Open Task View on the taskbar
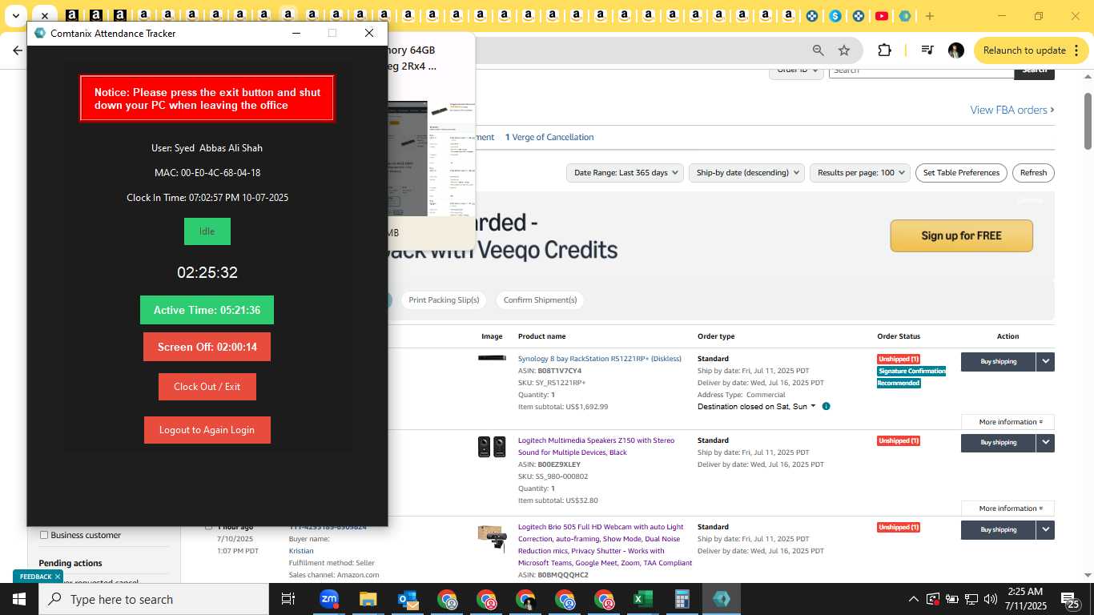 click(x=288, y=599)
